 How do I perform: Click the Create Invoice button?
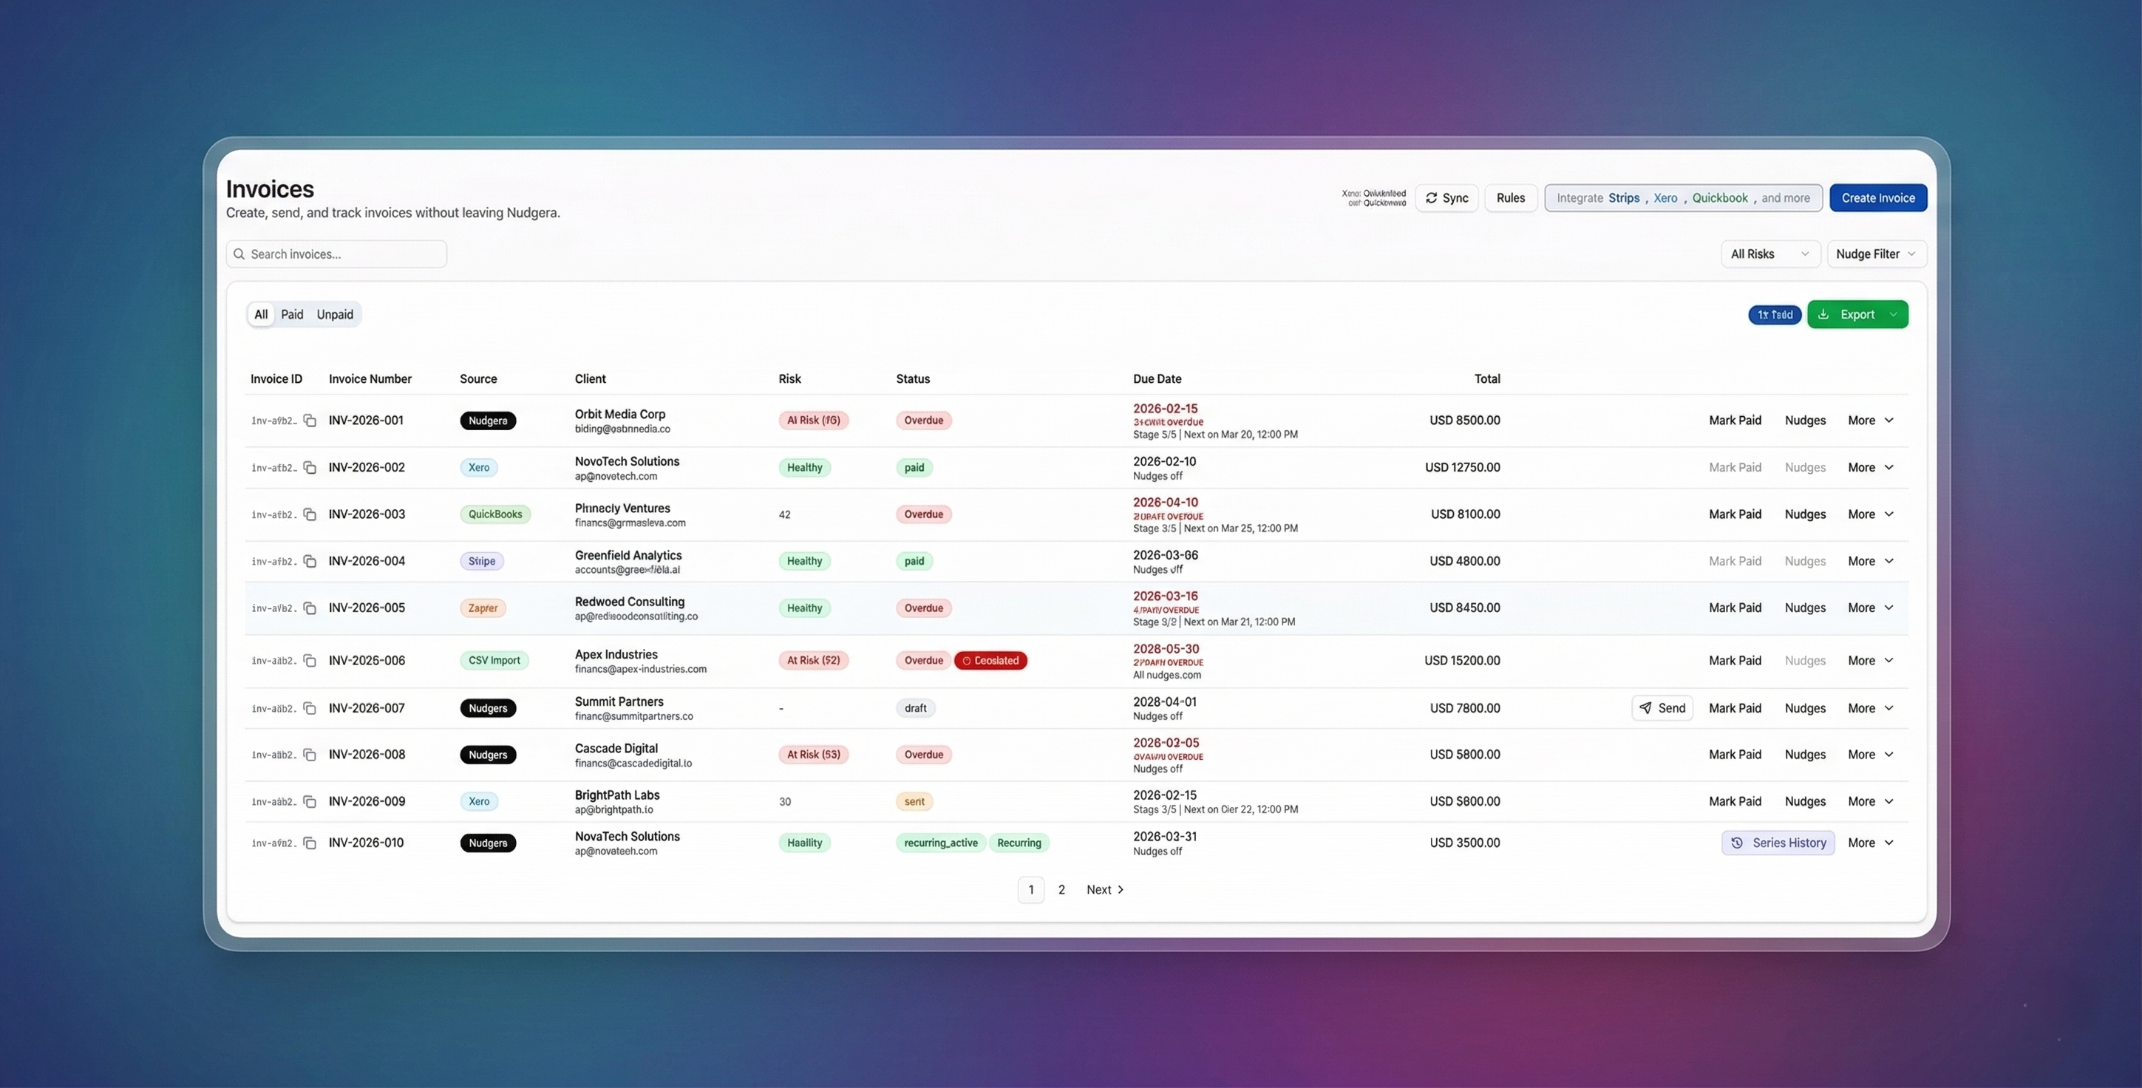click(1877, 198)
